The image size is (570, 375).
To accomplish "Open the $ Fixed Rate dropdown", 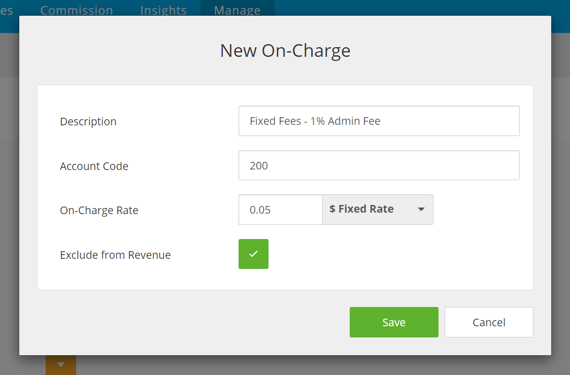I will tap(378, 210).
